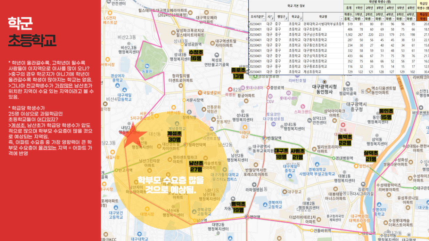
Task: Click the 학년별 학생수 (명) header cell
Action: point(380,2)
